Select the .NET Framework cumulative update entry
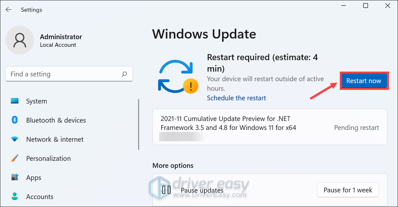The width and height of the screenshot is (398, 207). (270, 127)
